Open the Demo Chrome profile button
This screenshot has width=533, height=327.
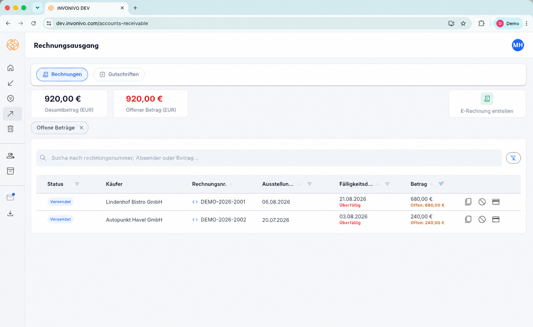508,23
